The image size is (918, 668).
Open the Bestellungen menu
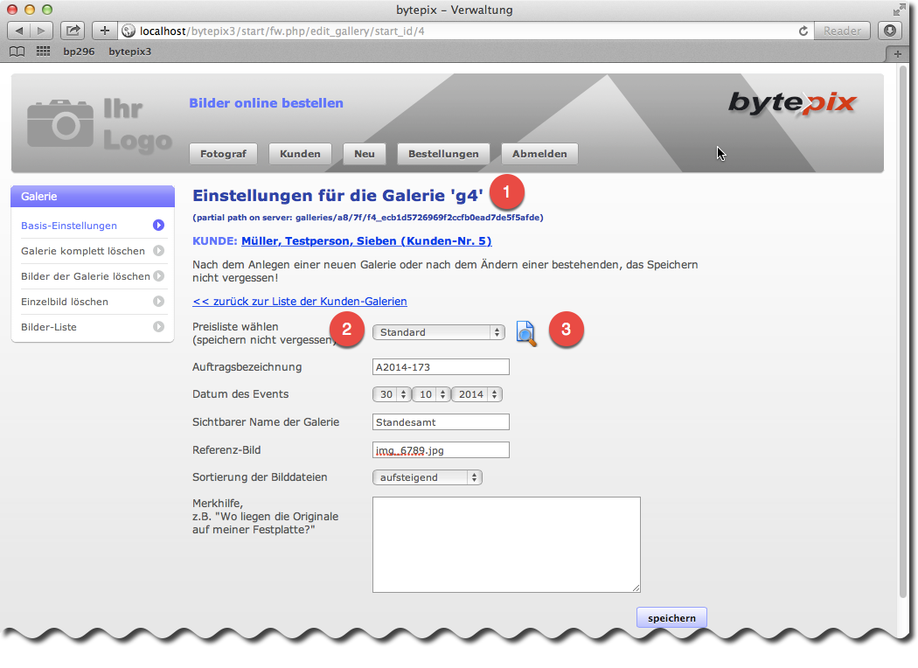[443, 154]
